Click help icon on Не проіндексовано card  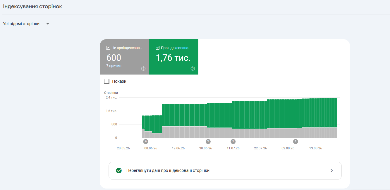coord(143,69)
